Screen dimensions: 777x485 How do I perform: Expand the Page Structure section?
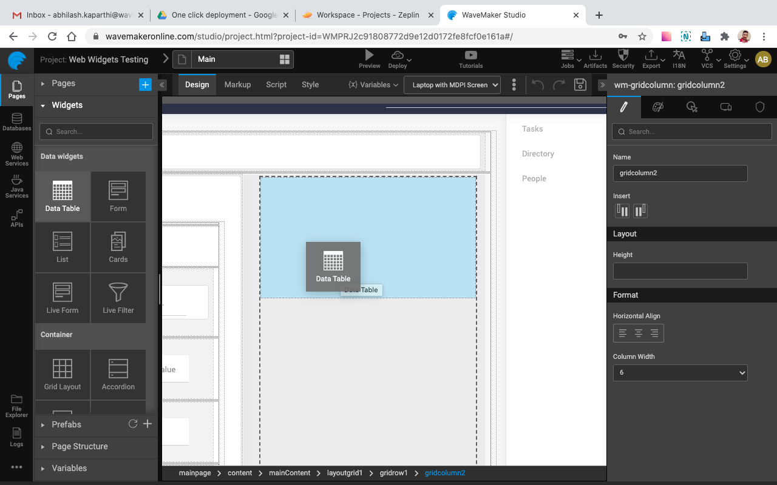tap(80, 446)
